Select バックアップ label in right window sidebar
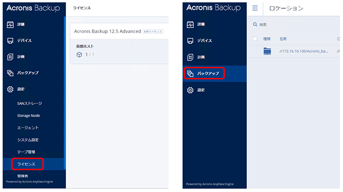The height and width of the screenshot is (192, 343). pos(208,73)
